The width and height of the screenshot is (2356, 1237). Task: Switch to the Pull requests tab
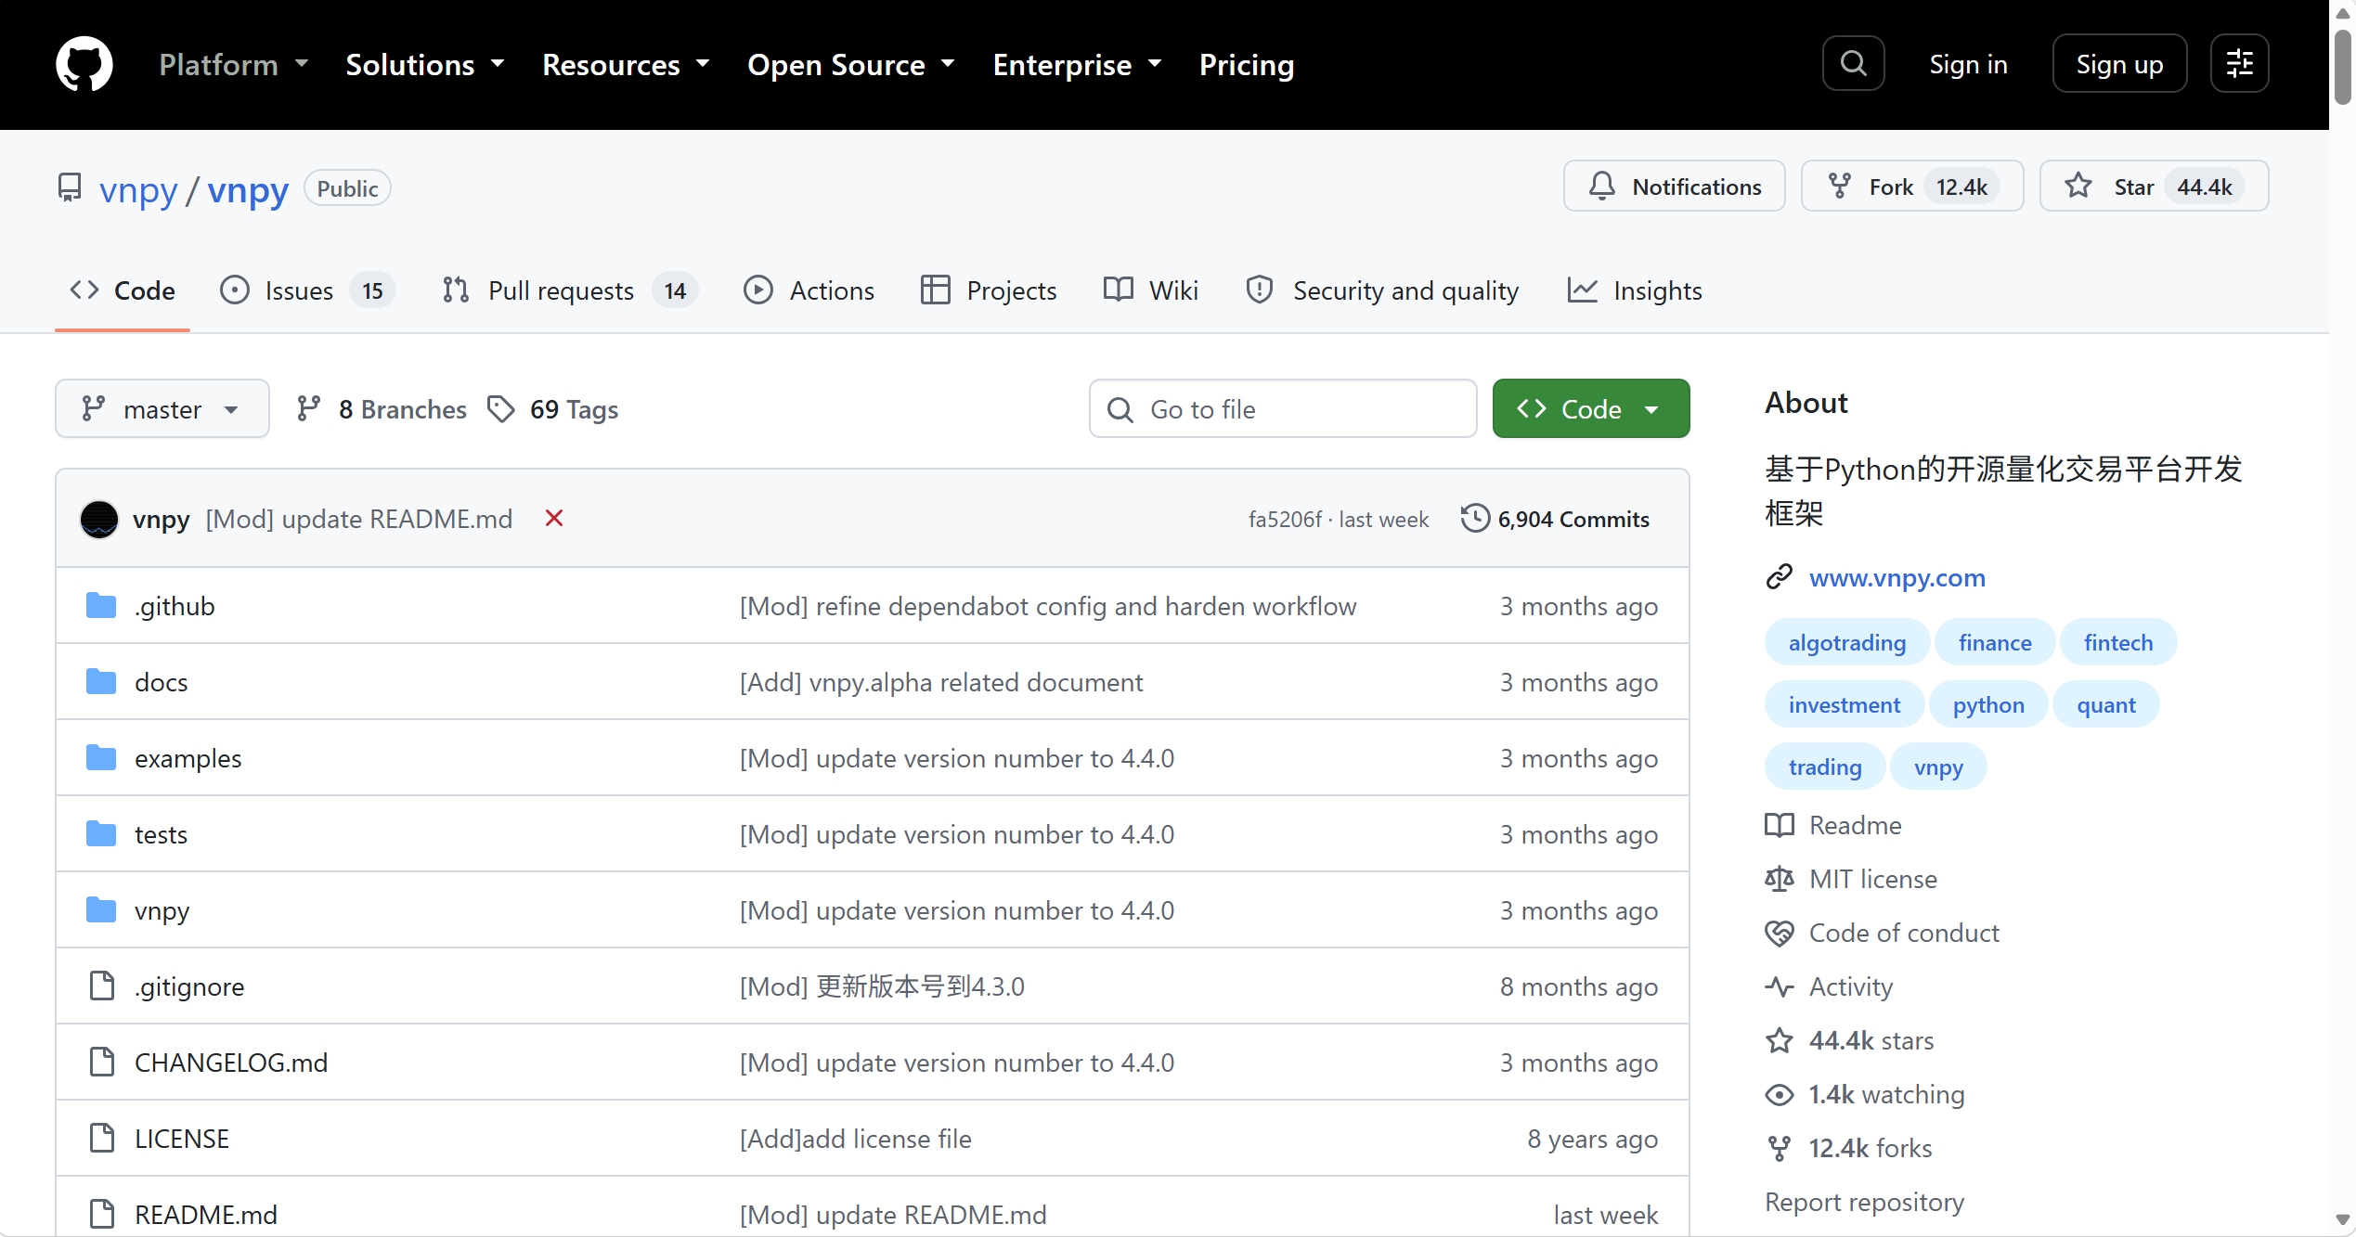[570, 290]
